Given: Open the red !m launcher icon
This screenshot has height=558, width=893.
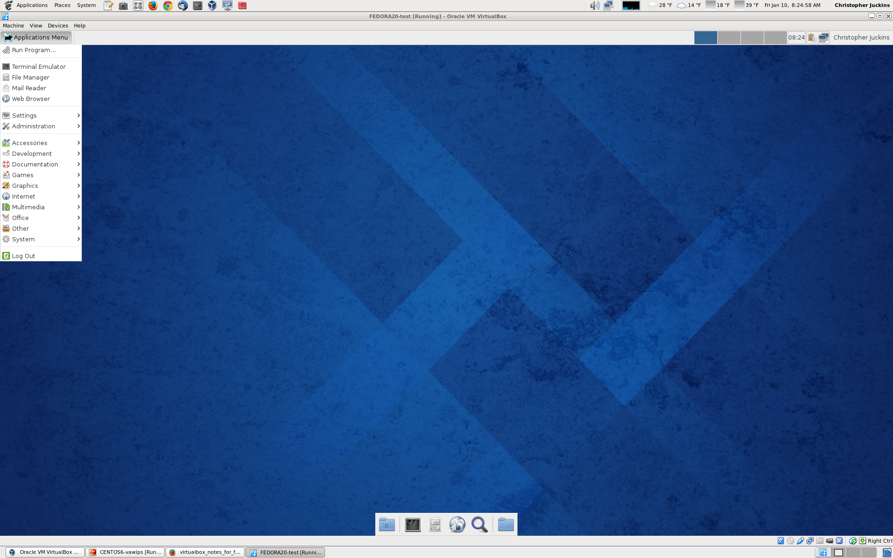Looking at the screenshot, I should coord(242,6).
